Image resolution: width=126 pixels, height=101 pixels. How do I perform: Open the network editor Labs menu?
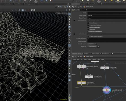pyautogui.click(x=99, y=59)
